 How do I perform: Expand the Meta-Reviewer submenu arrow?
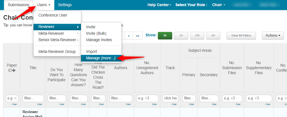coord(78,34)
